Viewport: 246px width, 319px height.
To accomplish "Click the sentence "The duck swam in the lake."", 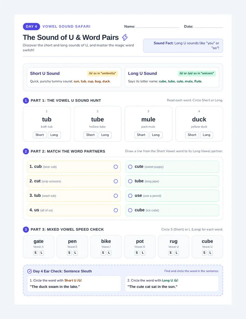I will tap(55, 286).
